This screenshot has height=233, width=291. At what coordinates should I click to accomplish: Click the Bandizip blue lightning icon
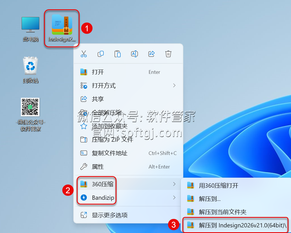click(84, 198)
